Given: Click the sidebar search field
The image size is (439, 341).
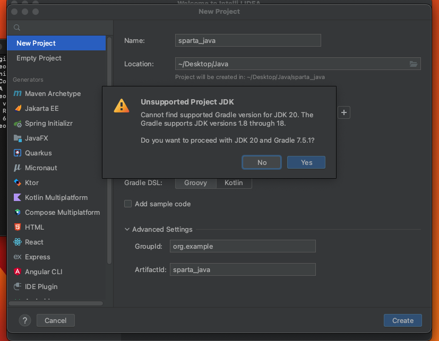Looking at the screenshot, I should coord(60,28).
